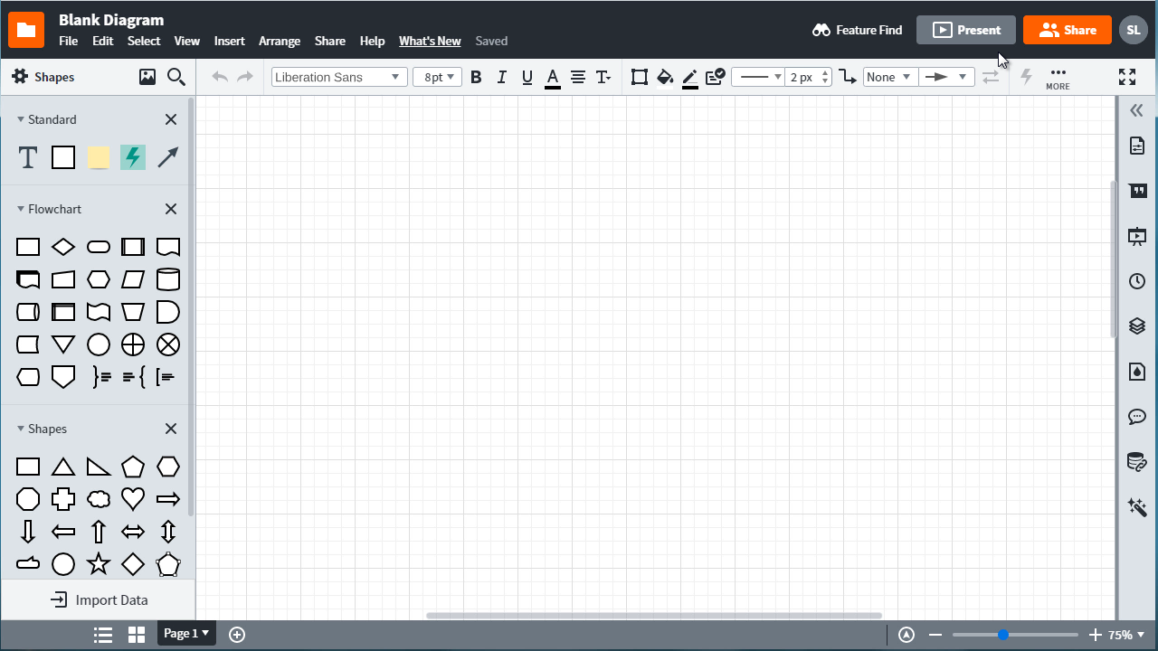Collapse the Flowchart shapes section
Image resolution: width=1158 pixels, height=651 pixels.
click(x=21, y=209)
